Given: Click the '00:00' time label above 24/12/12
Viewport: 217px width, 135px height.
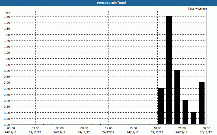Looking at the screenshot, I should click(11, 129).
